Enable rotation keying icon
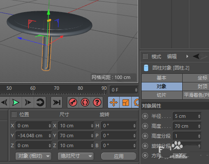 click(136, 102)
